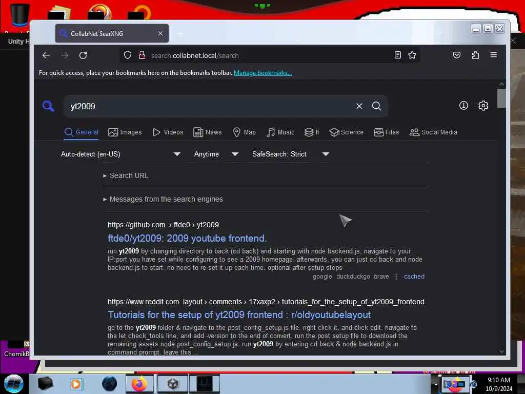525x394 pixels.
Task: Switch to the Videos search tab
Action: [x=168, y=132]
